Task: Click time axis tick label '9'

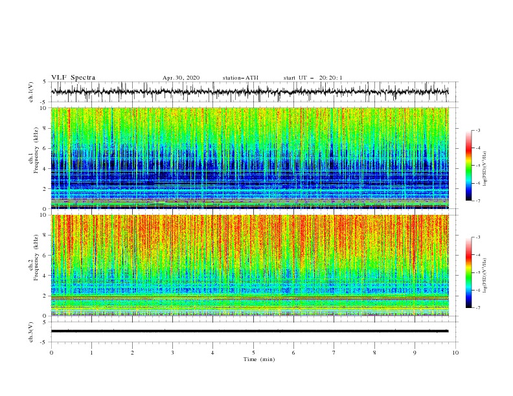Action: [x=415, y=353]
